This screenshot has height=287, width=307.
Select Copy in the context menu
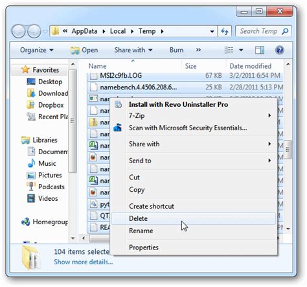point(194,190)
